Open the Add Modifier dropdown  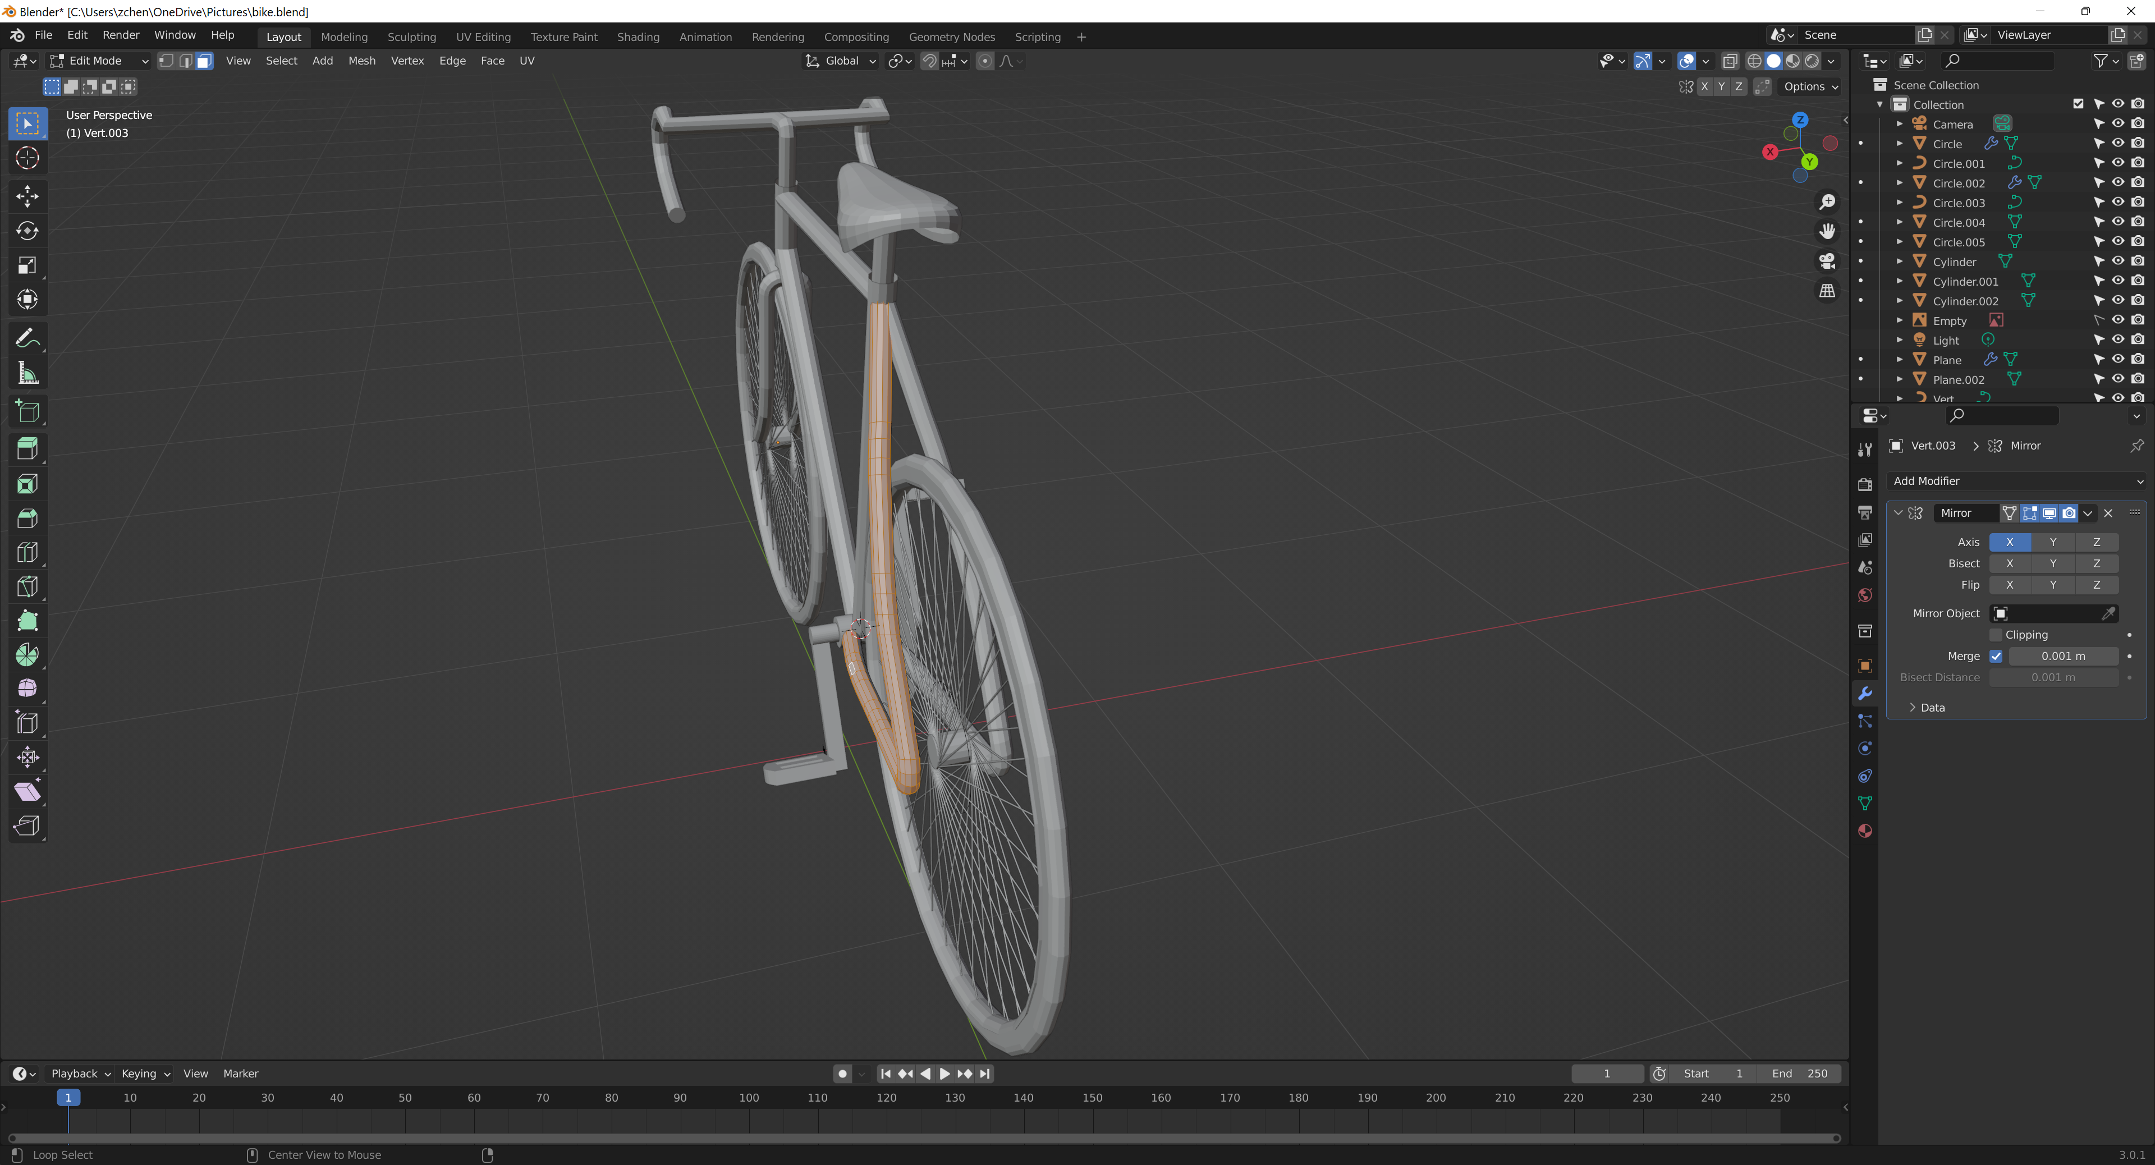coord(2016,481)
